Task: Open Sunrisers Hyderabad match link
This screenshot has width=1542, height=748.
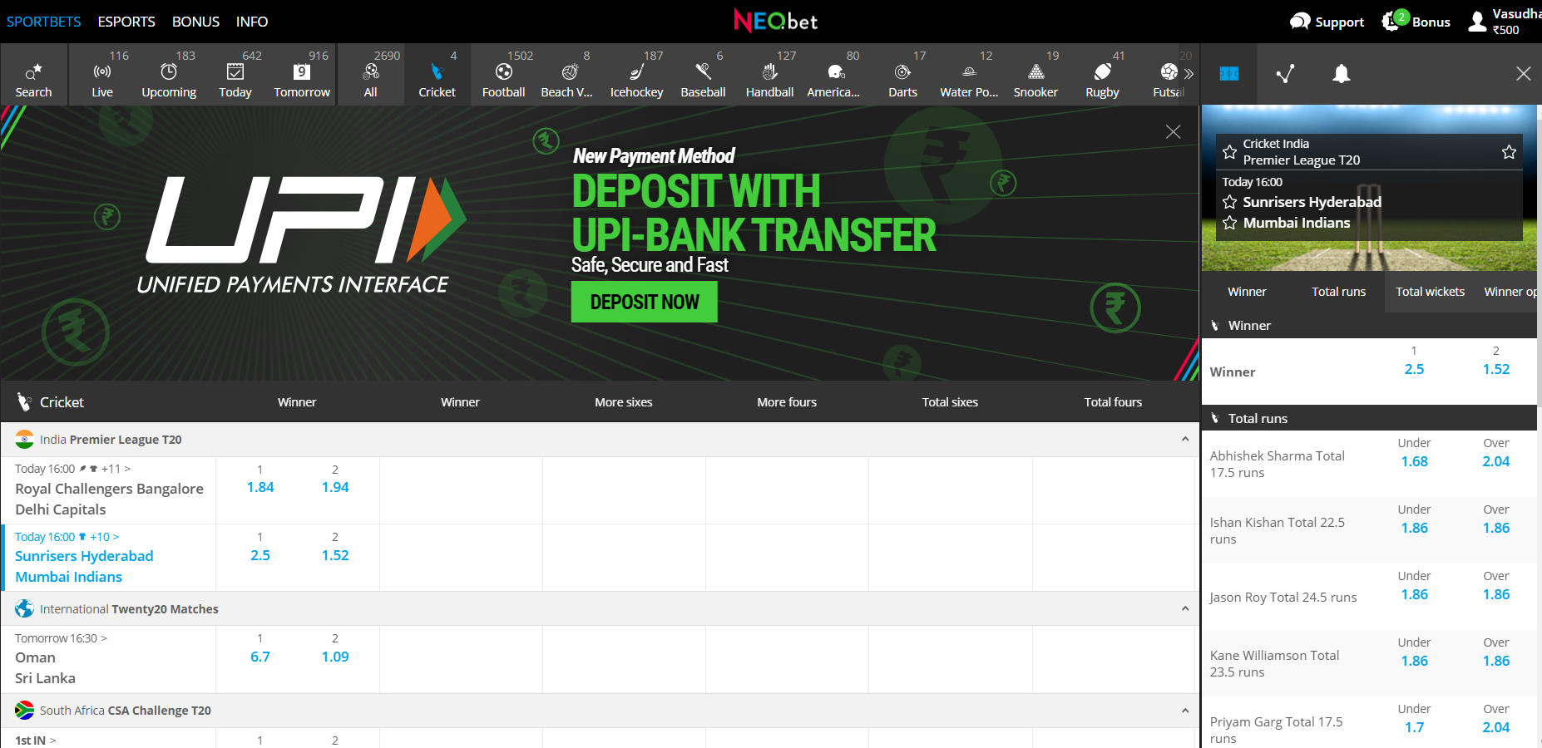Action: click(x=84, y=556)
